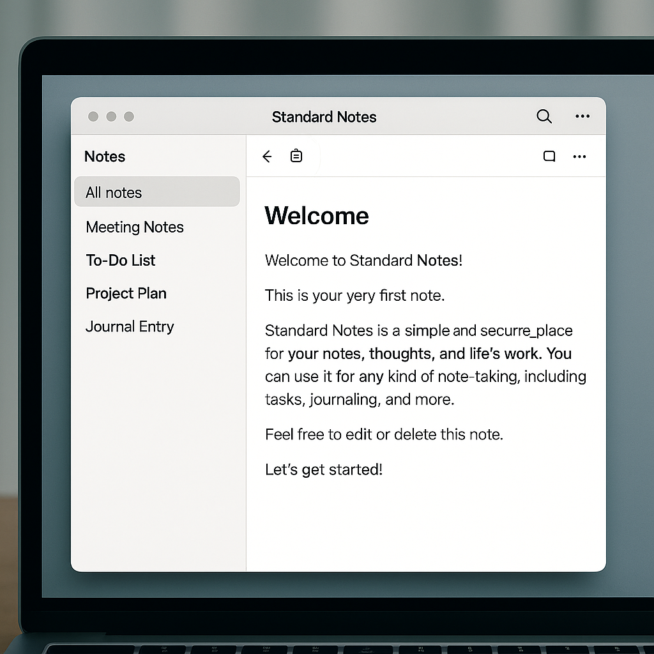Click the line 'This is your very first note.'
The height and width of the screenshot is (654, 654).
pos(355,296)
